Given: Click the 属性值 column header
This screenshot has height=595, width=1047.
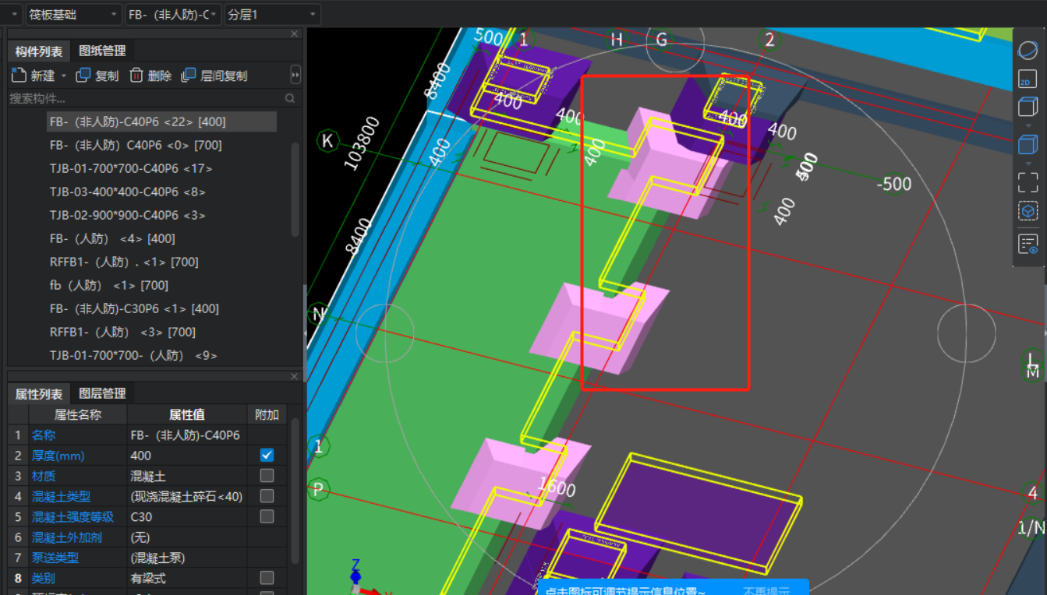Looking at the screenshot, I should 187,414.
